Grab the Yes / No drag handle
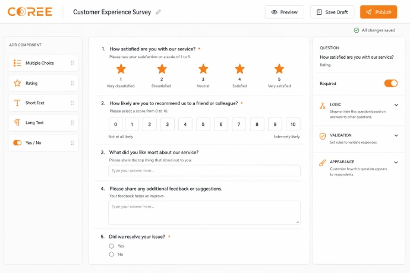Screen dimensions: 410x273 (x=72, y=142)
